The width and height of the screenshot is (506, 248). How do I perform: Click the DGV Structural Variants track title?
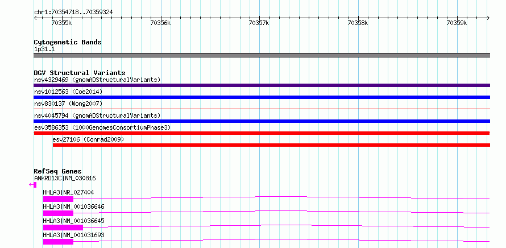coord(80,73)
